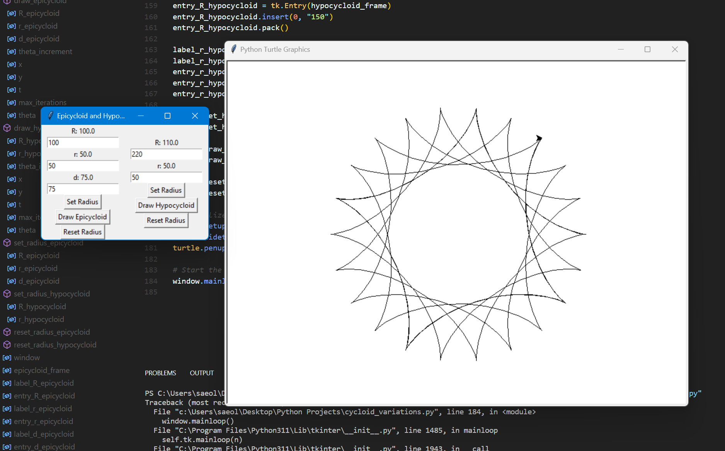Switch to the PROBLEMS tab
Viewport: 725px width, 451px height.
click(x=160, y=373)
